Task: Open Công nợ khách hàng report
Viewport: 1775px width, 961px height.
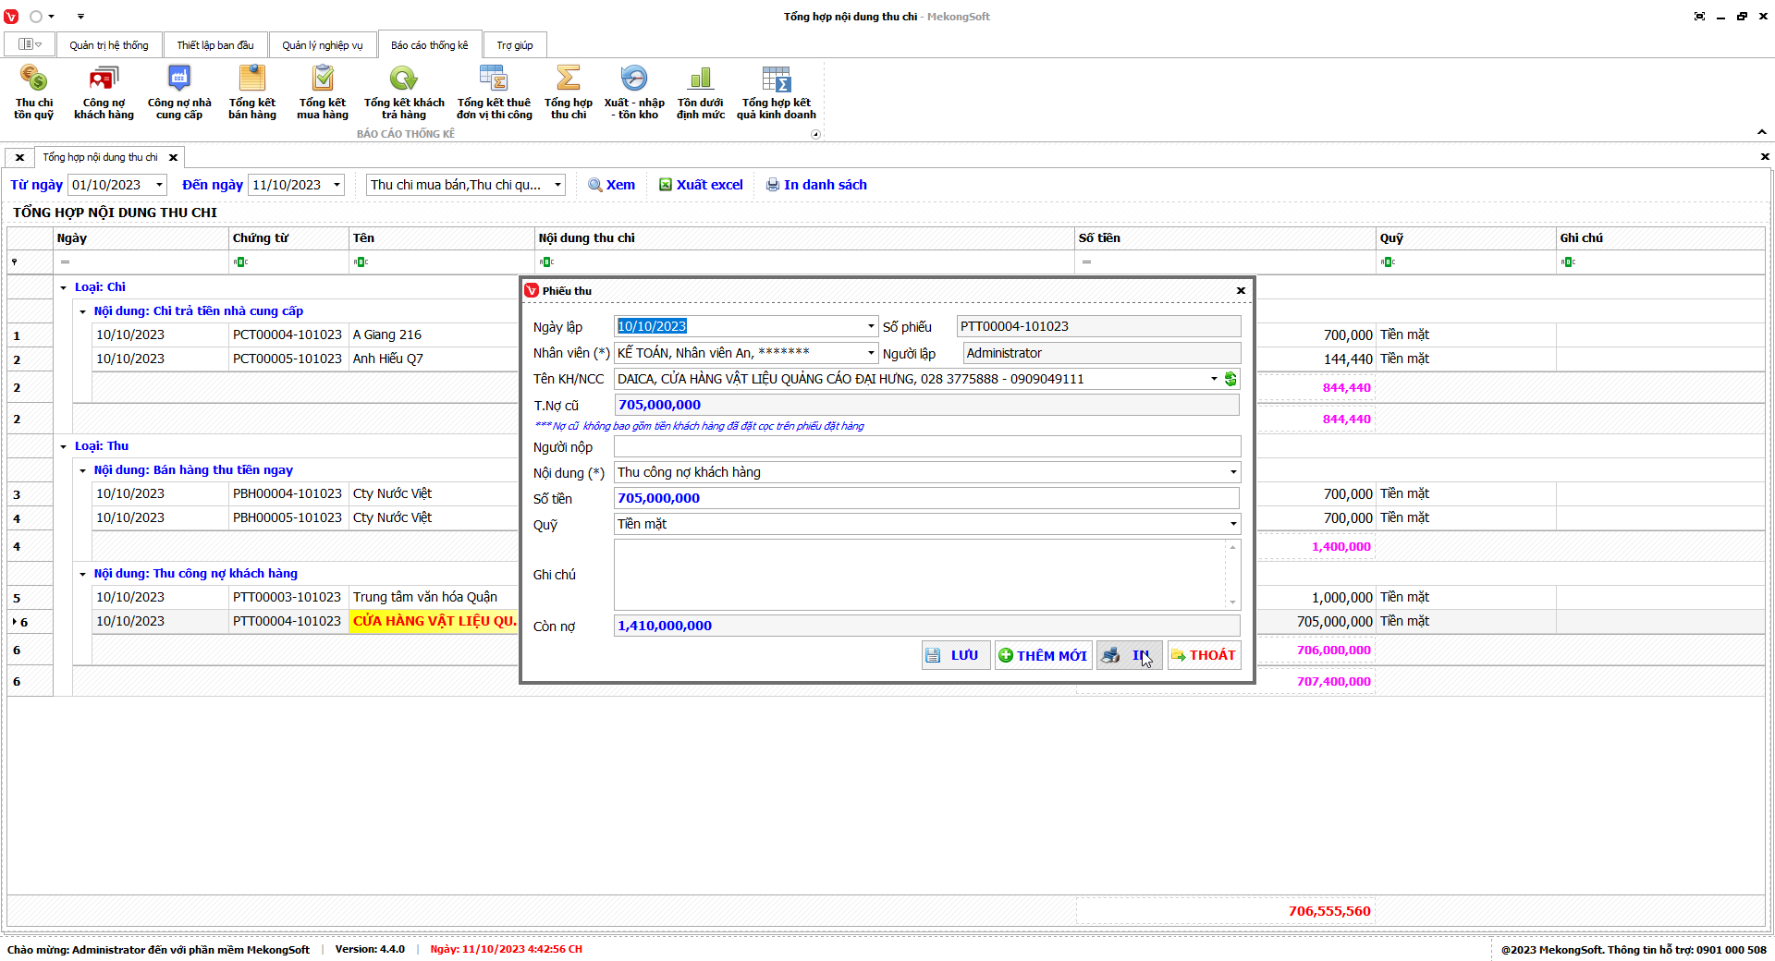Action: [x=104, y=92]
